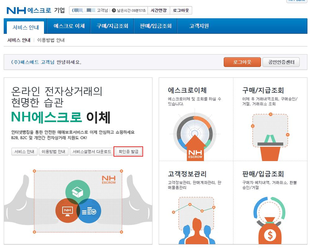Open the 구매/지급조회 card heading

coord(263,90)
